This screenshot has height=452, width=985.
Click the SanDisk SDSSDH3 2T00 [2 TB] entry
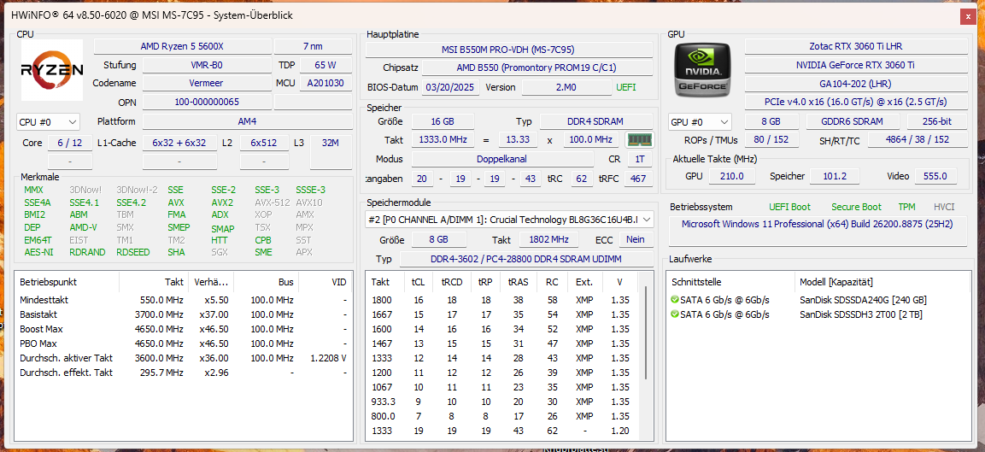(x=860, y=314)
